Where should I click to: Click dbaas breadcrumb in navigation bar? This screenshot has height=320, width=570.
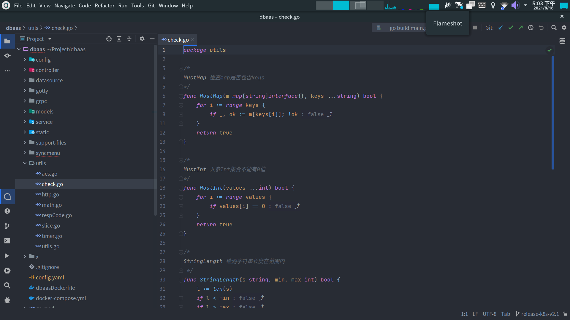13,28
